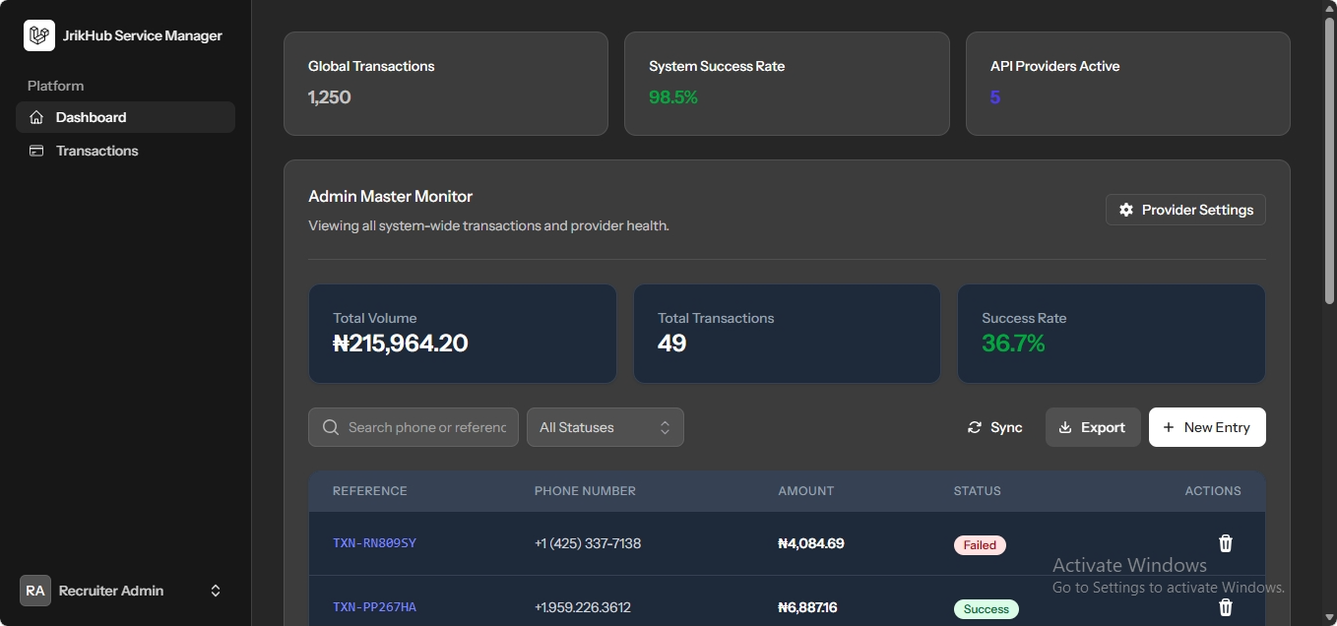Click the AMOUNT column header
The width and height of the screenshot is (1337, 626).
(805, 490)
